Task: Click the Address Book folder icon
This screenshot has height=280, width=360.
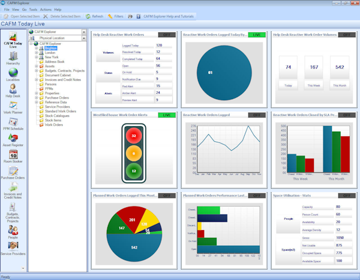Action: pos(41,62)
